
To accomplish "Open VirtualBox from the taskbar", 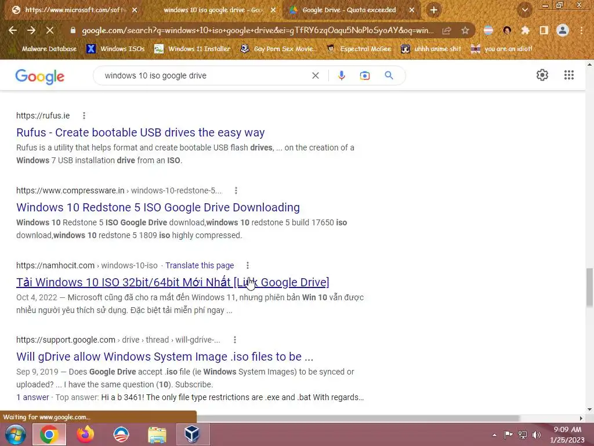I will click(x=193, y=434).
